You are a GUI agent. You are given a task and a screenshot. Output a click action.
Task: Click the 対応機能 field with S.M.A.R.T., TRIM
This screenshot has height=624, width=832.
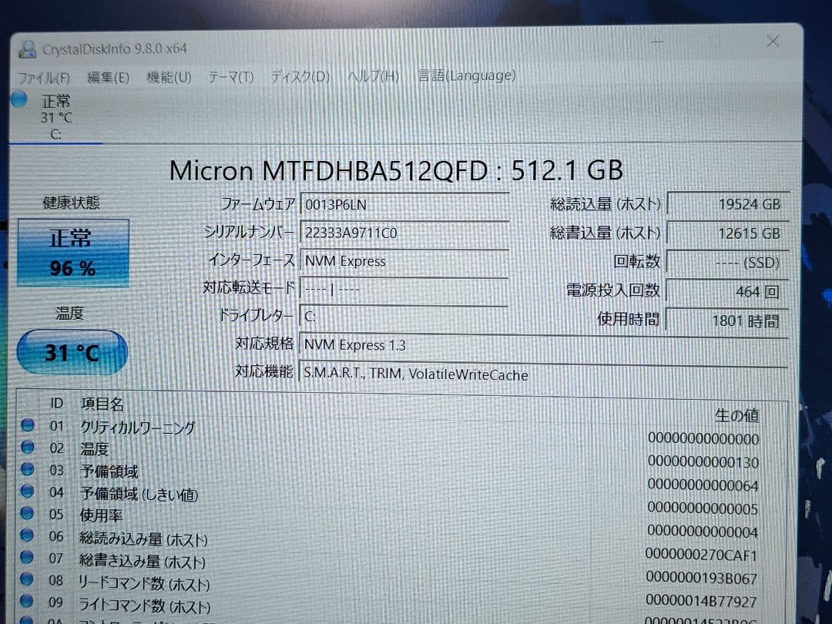[543, 374]
